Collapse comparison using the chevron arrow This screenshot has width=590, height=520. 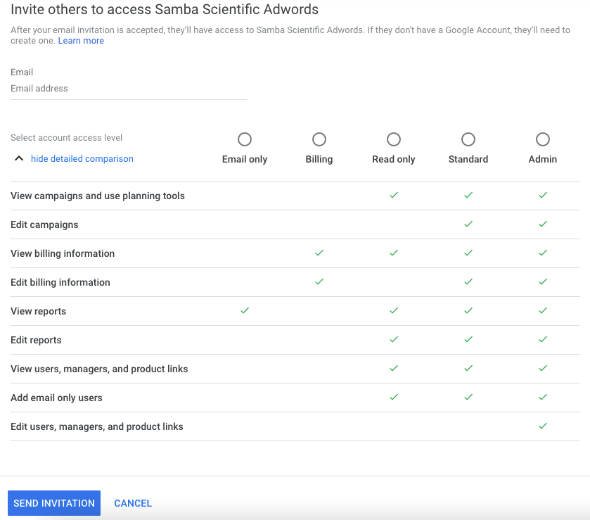[x=19, y=158]
